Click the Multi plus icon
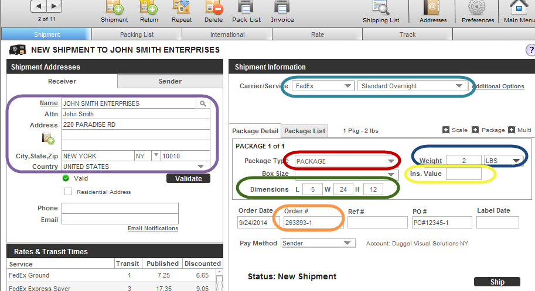The image size is (535, 291). coord(511,130)
